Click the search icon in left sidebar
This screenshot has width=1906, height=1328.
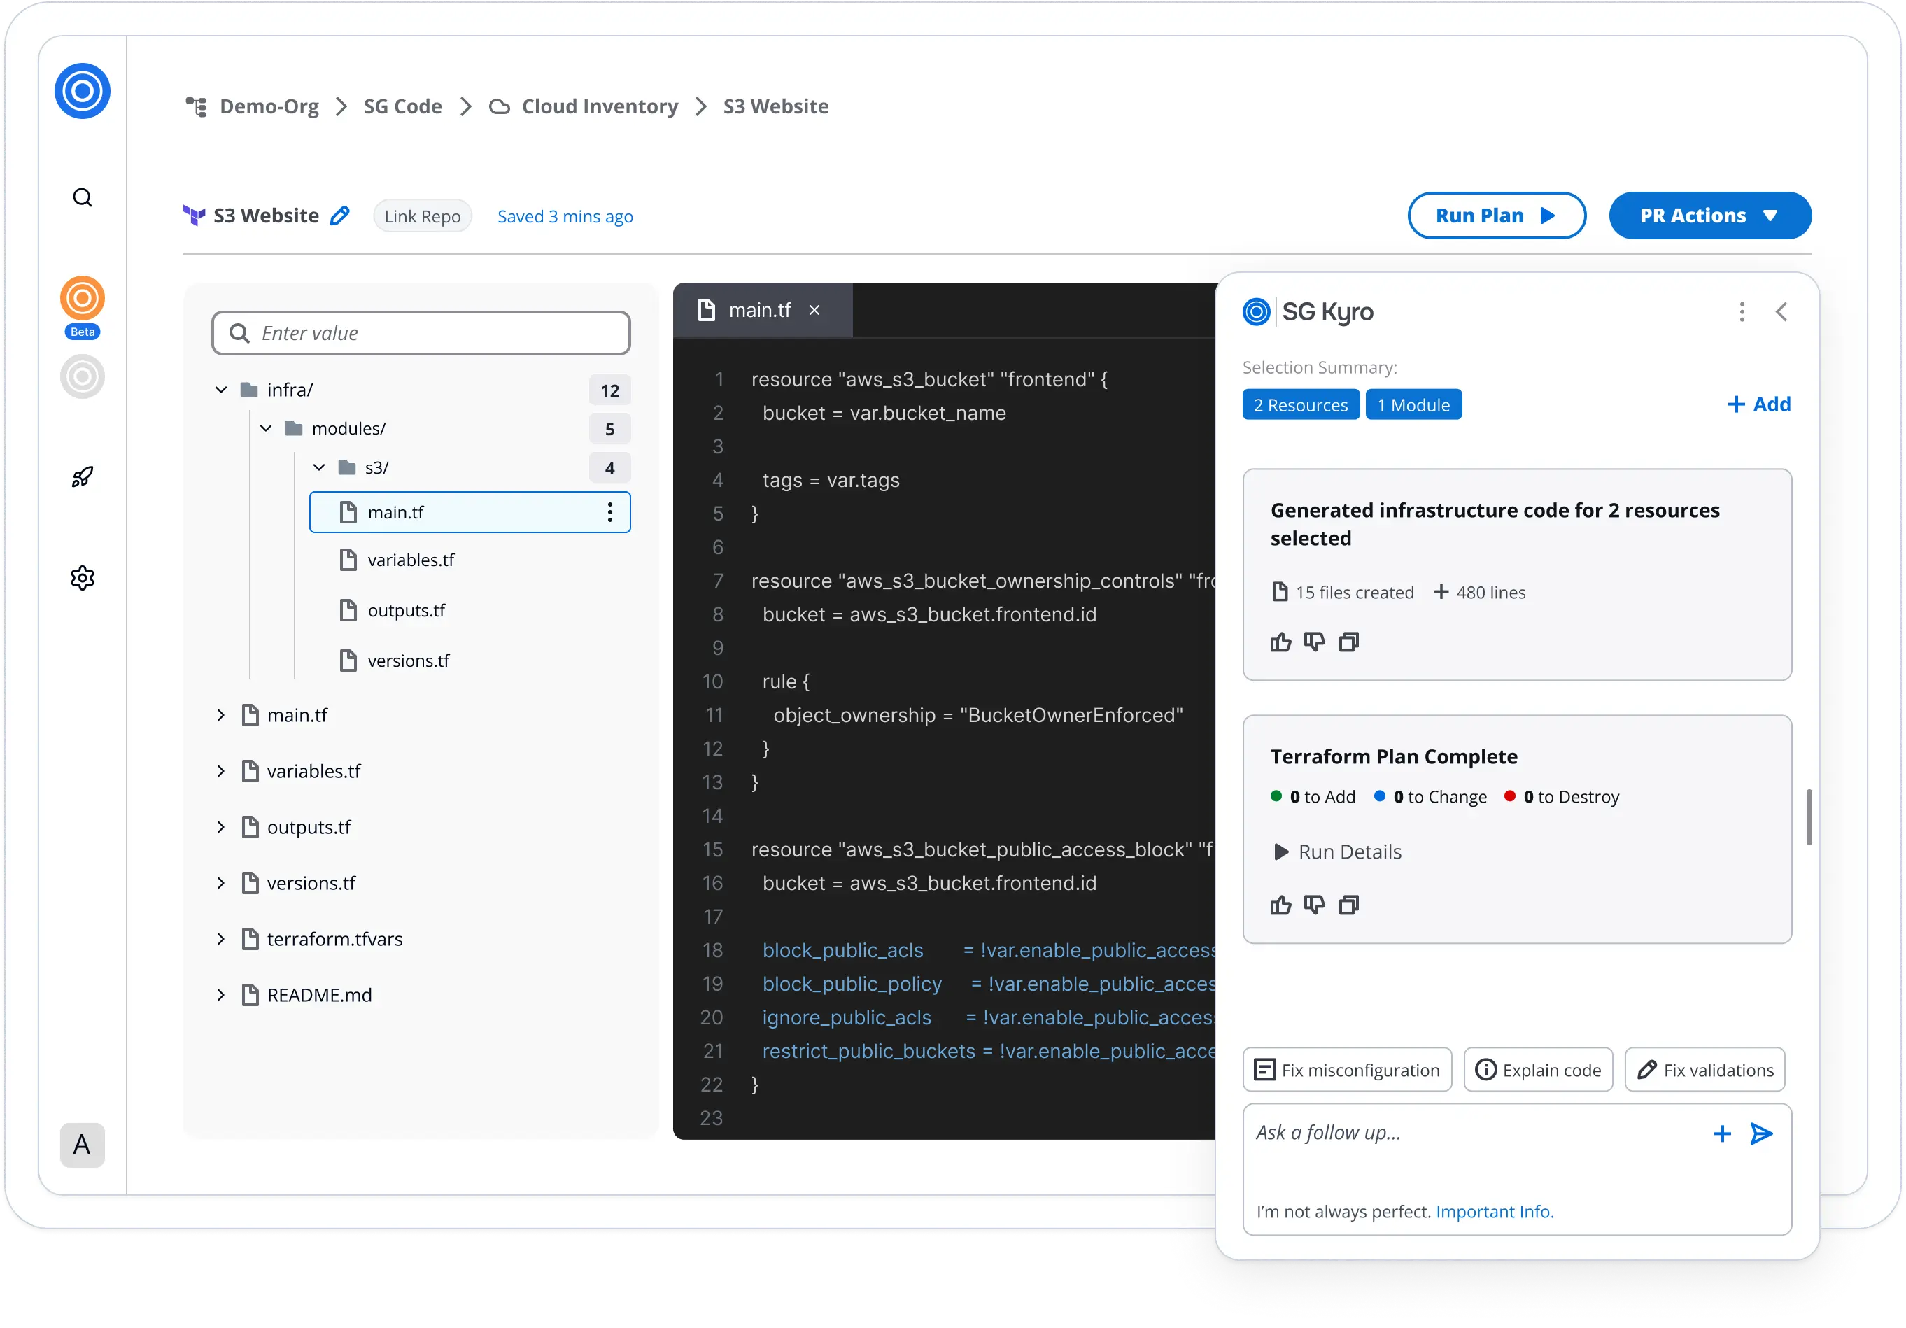coord(82,197)
